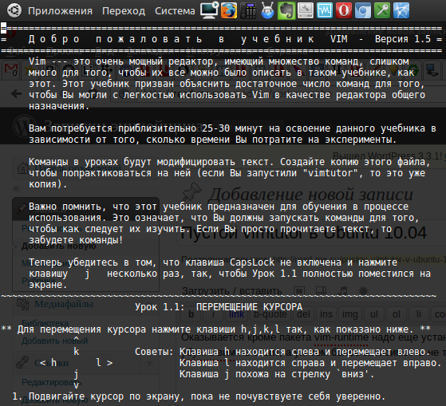
Task: Launch Firefox from the top panel
Action: coord(229,10)
